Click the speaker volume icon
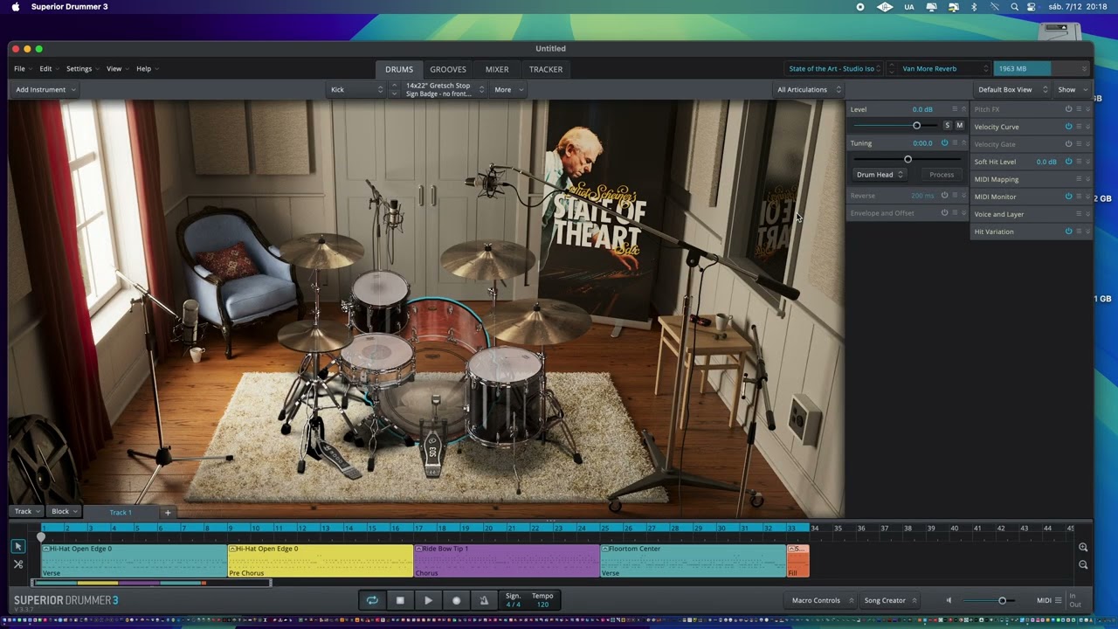Viewport: 1118px width, 629px height. pyautogui.click(x=949, y=600)
